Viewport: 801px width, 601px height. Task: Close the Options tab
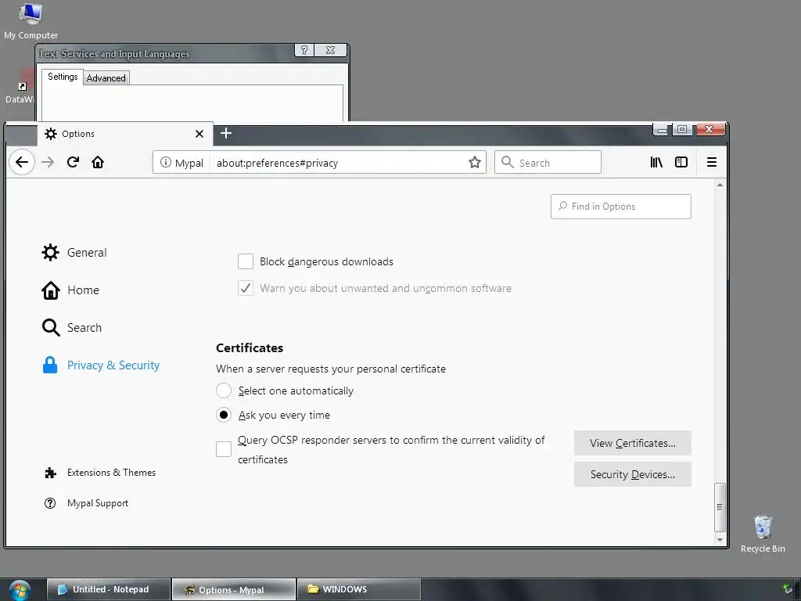[199, 134]
